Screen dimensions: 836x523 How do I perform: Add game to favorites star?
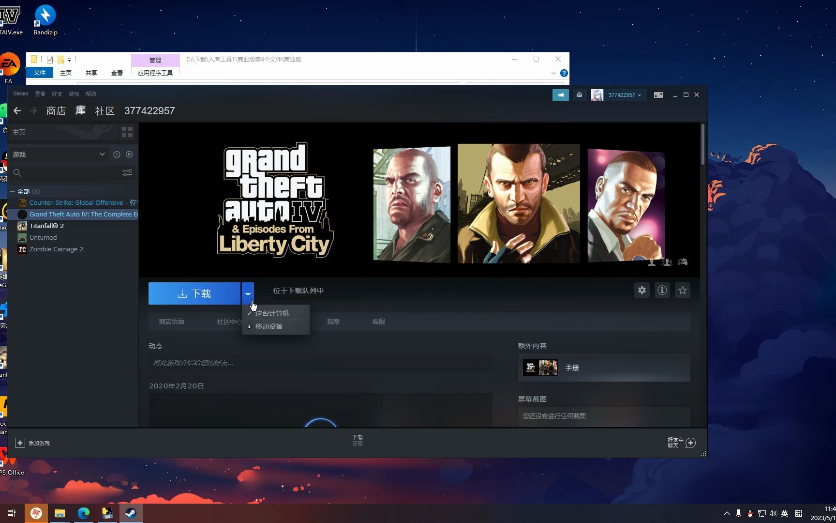click(683, 290)
